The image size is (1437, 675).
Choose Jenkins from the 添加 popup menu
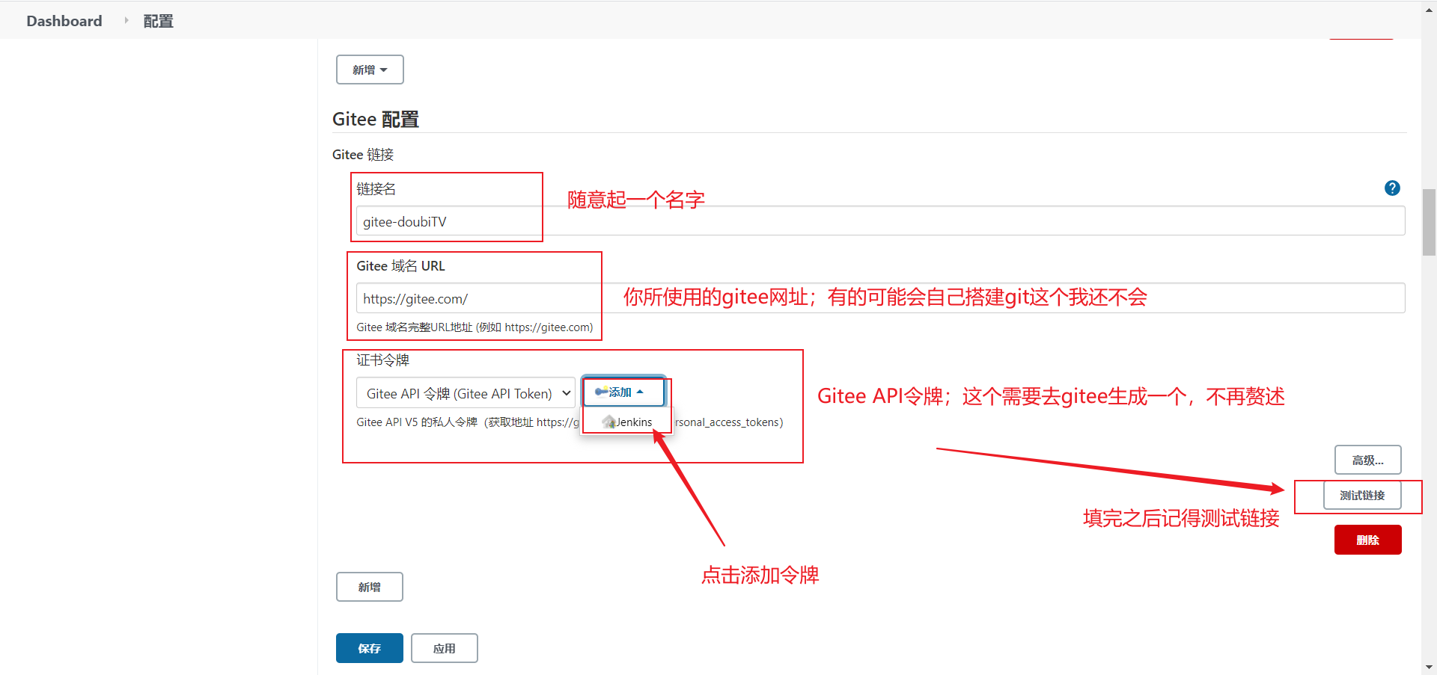(627, 422)
